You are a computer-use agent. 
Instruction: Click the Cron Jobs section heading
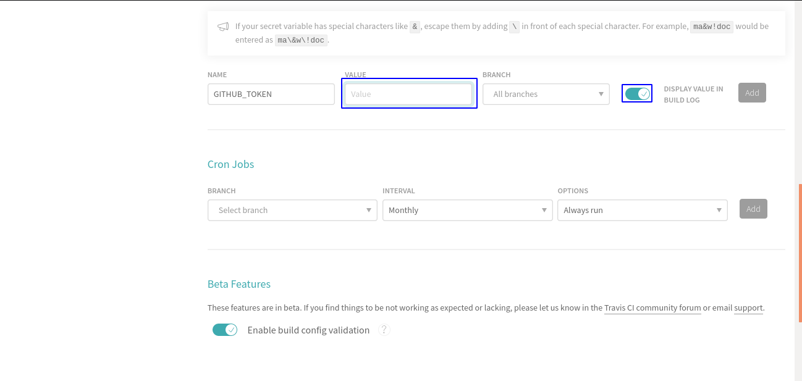[230, 164]
